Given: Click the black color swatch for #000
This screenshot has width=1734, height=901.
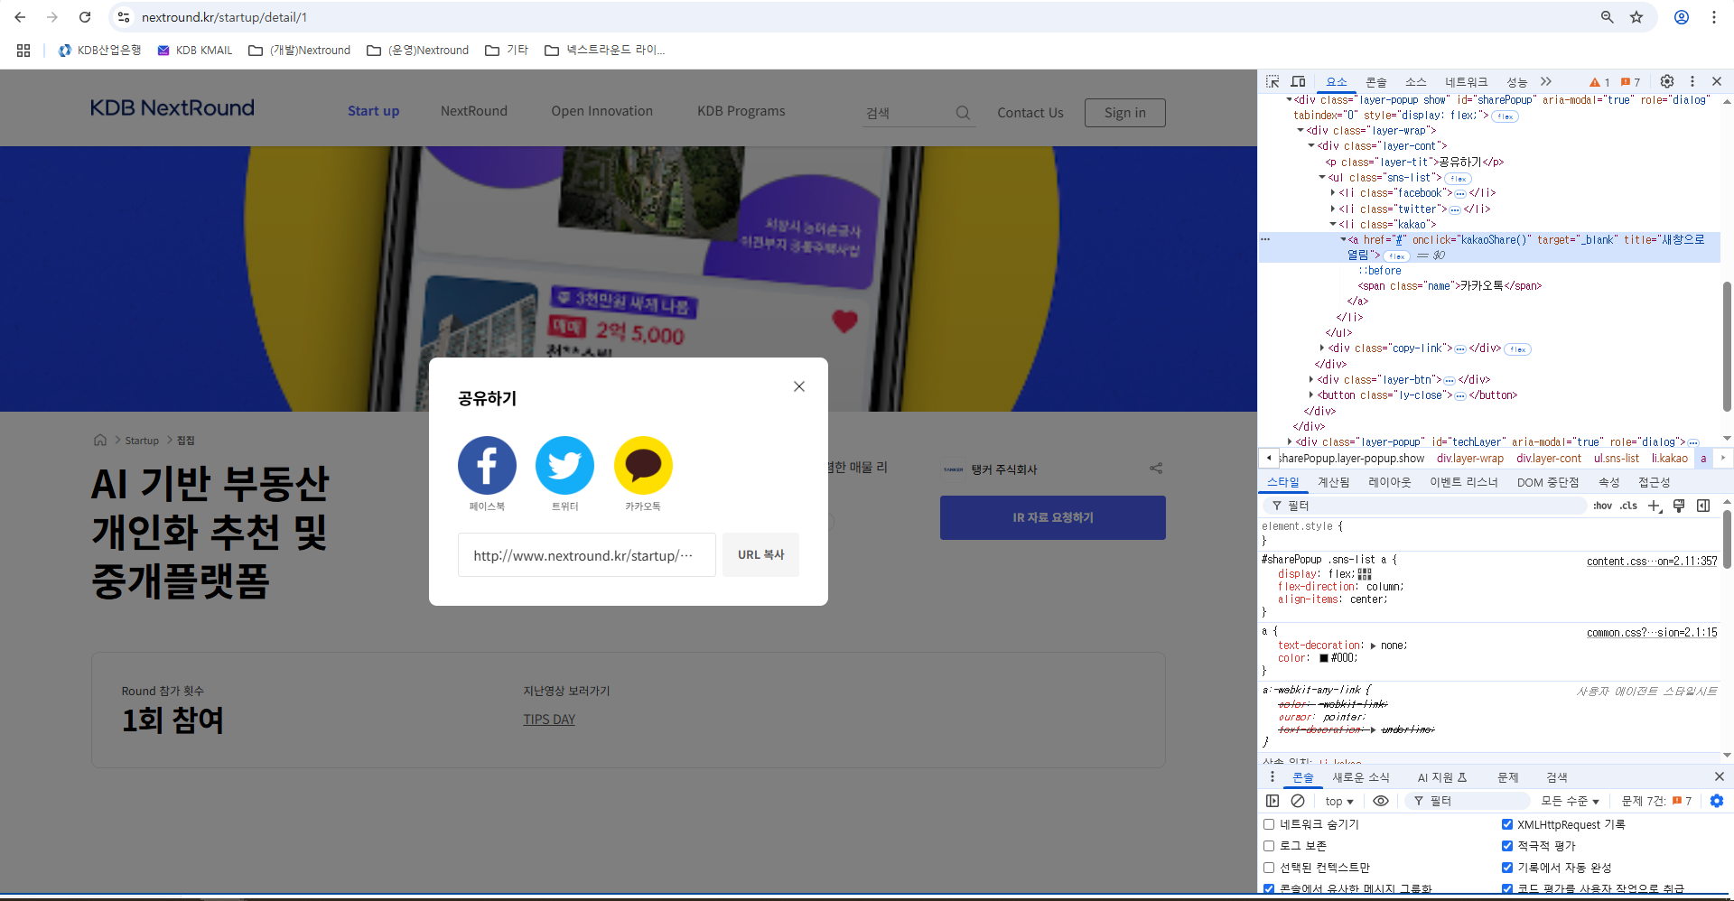Looking at the screenshot, I should pos(1324,658).
